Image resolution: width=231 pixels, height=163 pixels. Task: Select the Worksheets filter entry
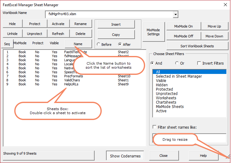coord(189,98)
